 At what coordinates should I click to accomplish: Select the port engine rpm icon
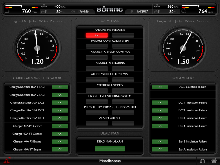coord(7,11)
